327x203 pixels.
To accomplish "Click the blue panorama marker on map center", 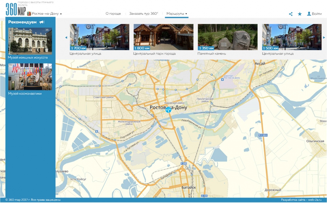I will click(168, 110).
